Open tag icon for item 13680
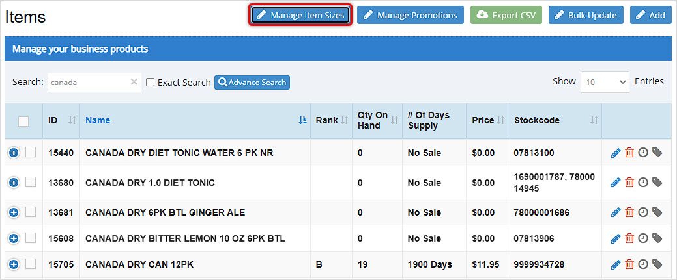 click(x=657, y=182)
